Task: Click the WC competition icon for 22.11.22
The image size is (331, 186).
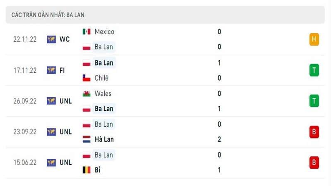Action: pos(51,39)
